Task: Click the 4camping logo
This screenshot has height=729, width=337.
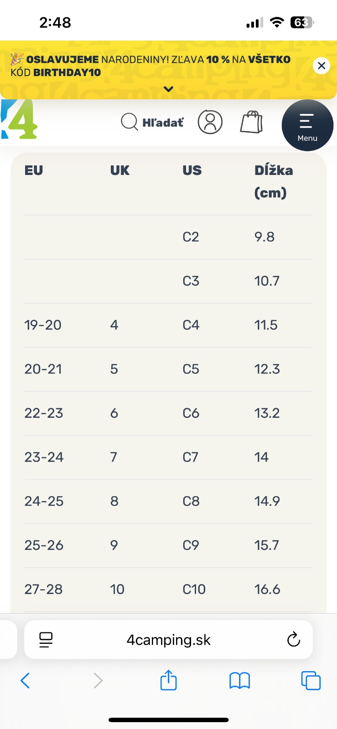Action: pyautogui.click(x=19, y=119)
